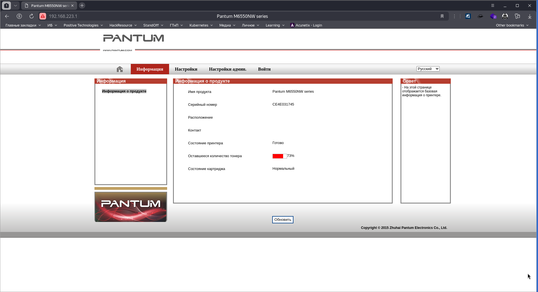Screen dimensions: 538x292
Task: Click the Обновить button
Action: coord(283,220)
